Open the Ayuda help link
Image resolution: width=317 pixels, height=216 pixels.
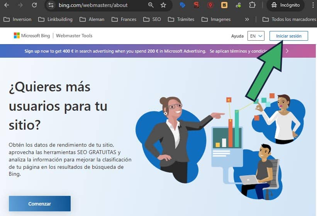[237, 36]
